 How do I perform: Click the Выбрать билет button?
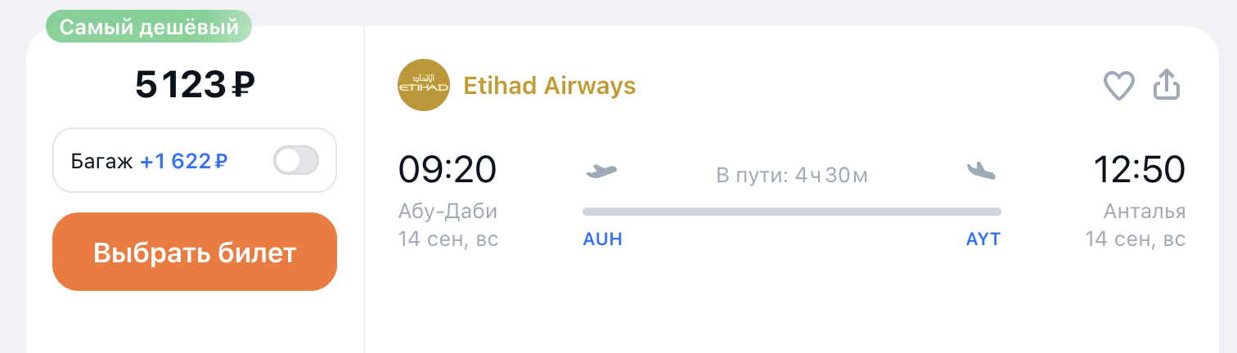coord(195,252)
